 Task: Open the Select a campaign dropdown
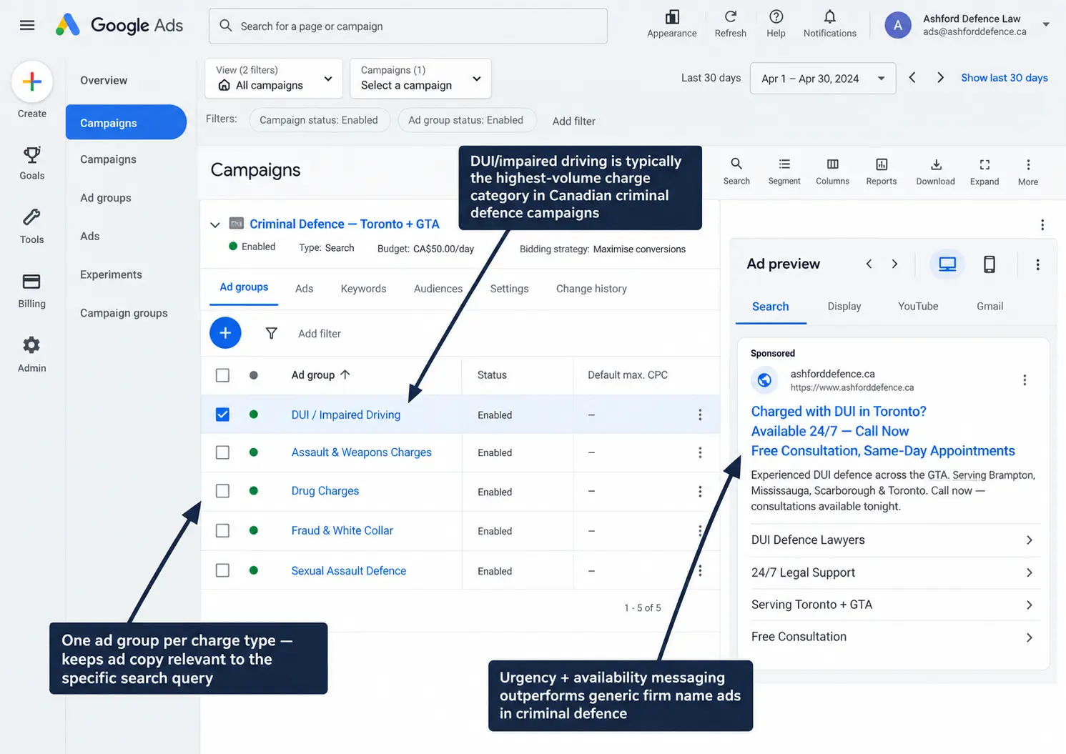pyautogui.click(x=420, y=78)
